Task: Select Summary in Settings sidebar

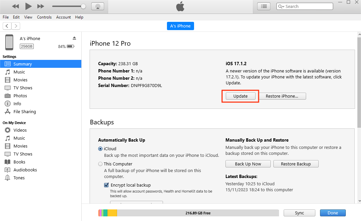Action: [41, 64]
